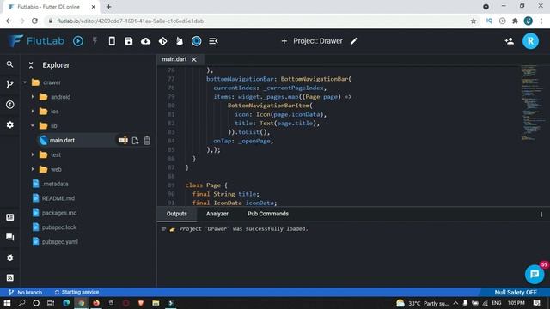Open Firefox from the taskbar
This screenshot has width=550, height=309.
click(x=96, y=303)
